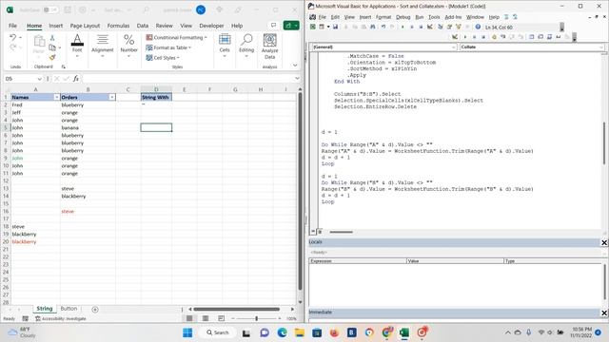The height and width of the screenshot is (342, 609).
Task: Close the Locals window pane
Action: pyautogui.click(x=604, y=243)
